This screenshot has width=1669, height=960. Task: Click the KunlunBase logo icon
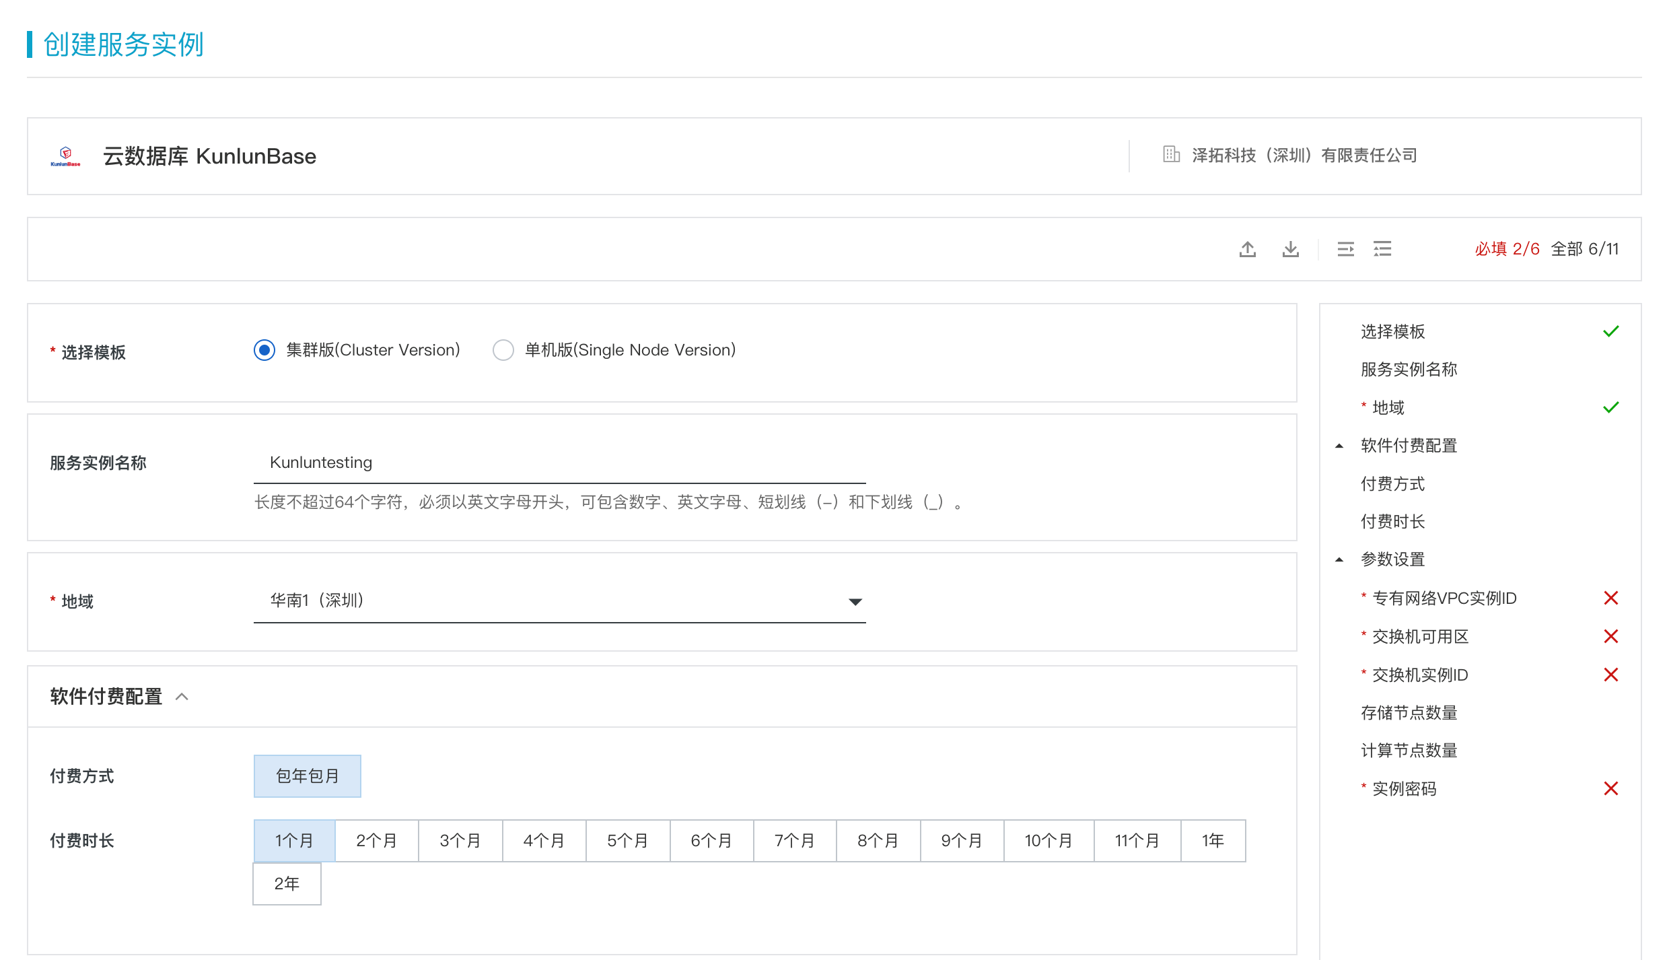pos(65,156)
